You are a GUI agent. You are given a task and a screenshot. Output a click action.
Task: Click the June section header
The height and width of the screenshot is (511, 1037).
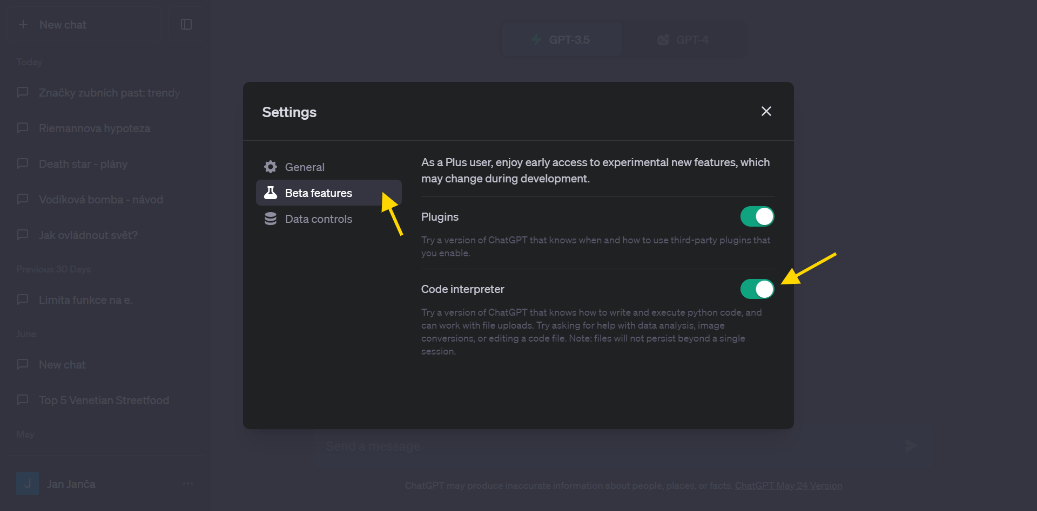pos(26,334)
